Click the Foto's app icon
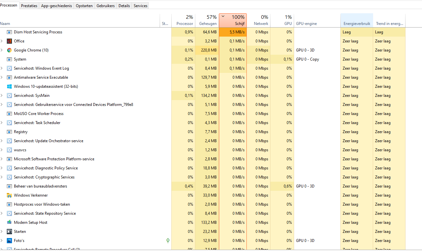This screenshot has height=251, width=422. [x=9, y=241]
